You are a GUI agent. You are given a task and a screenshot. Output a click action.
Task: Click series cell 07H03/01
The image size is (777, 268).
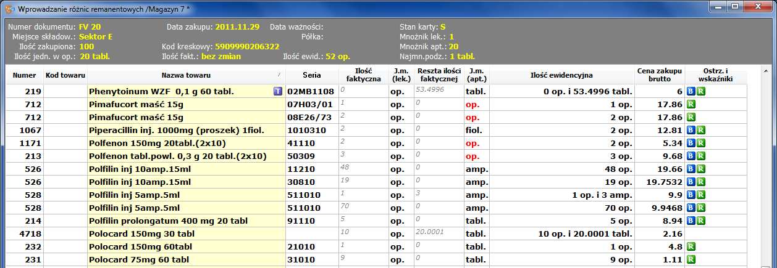(312, 104)
